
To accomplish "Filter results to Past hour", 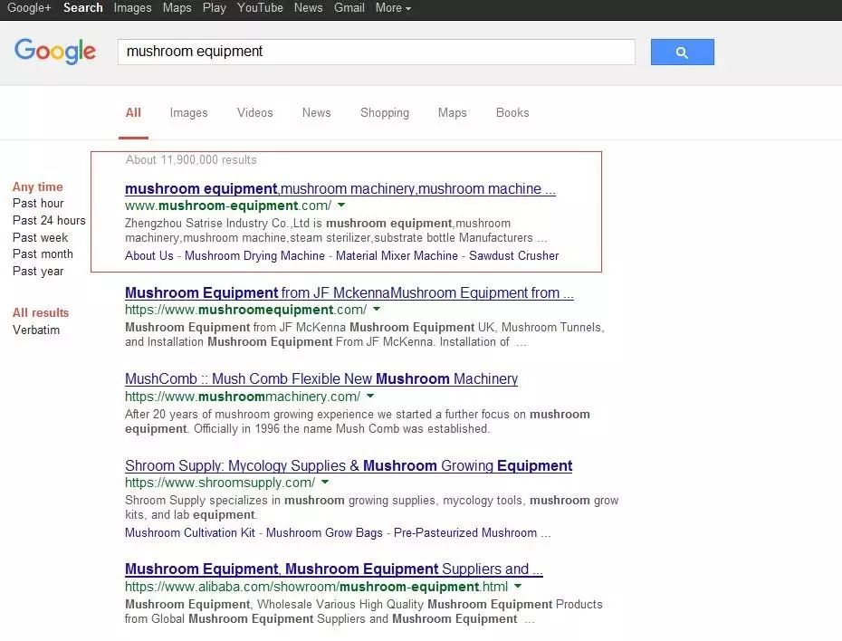I will tap(38, 204).
